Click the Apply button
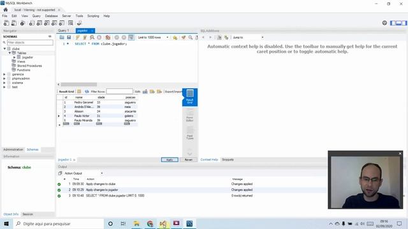The height and width of the screenshot is (229, 408). click(x=170, y=160)
